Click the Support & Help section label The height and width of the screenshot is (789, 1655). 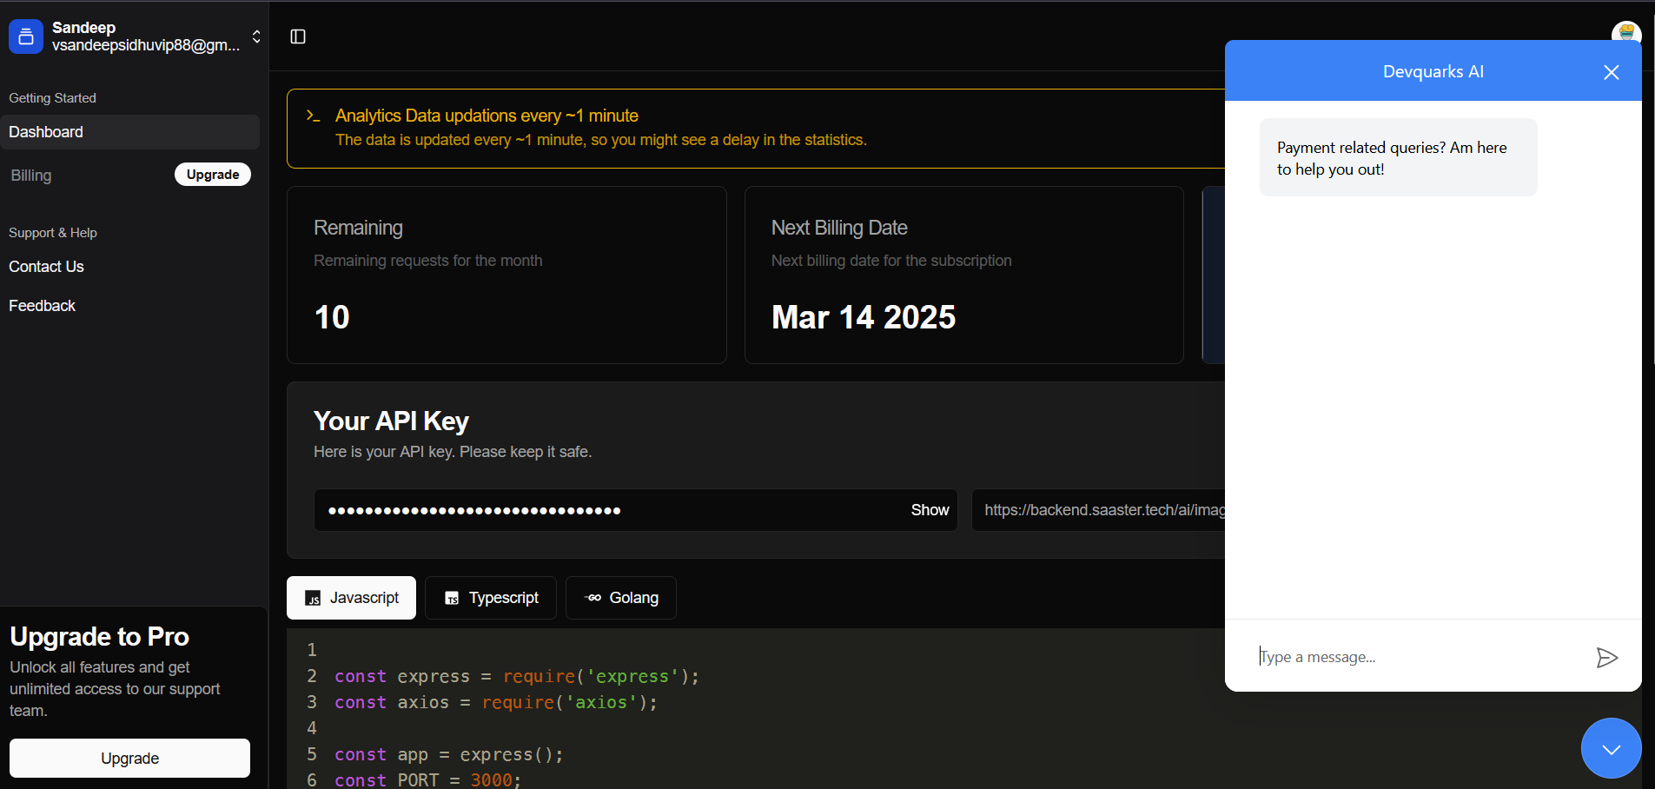click(x=53, y=233)
